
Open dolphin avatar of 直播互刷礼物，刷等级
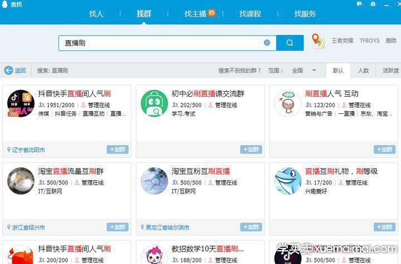tap(288, 181)
